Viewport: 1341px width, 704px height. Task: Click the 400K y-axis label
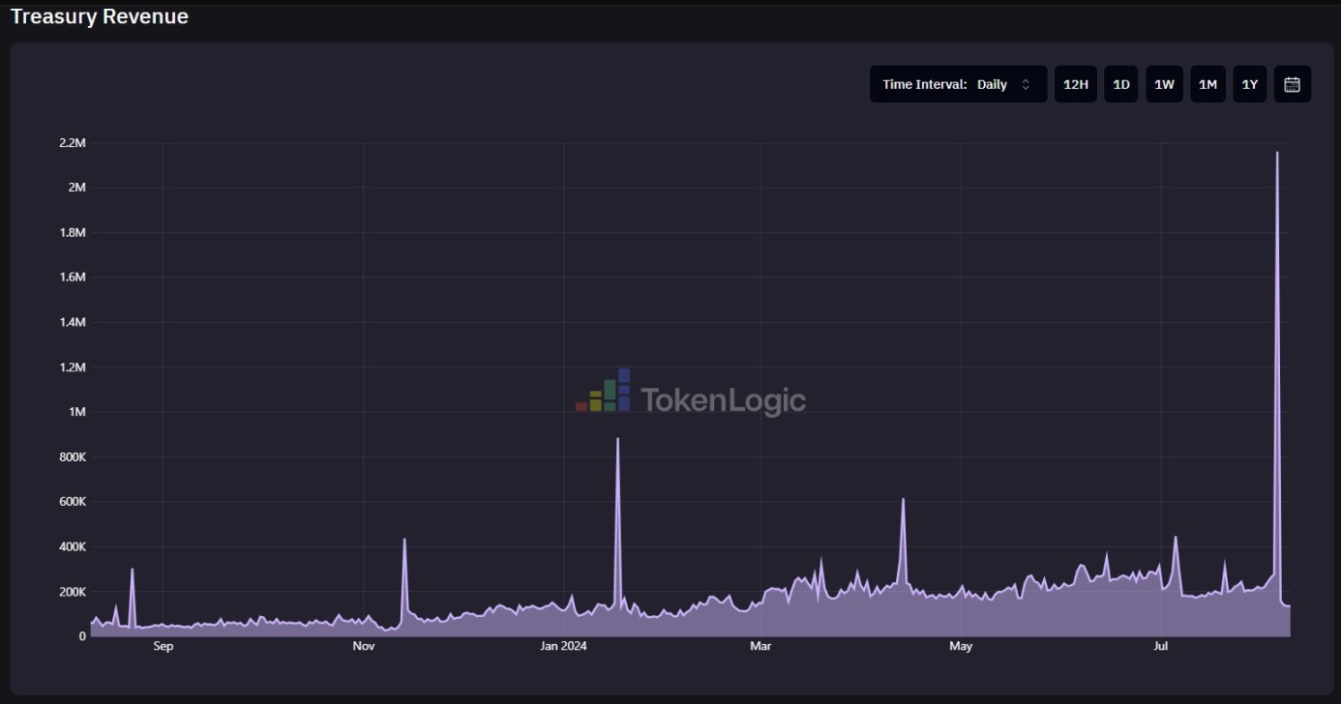tap(72, 546)
